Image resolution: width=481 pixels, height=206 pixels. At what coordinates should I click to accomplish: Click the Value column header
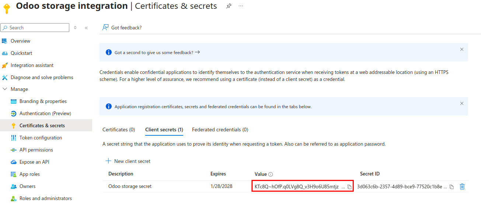261,174
